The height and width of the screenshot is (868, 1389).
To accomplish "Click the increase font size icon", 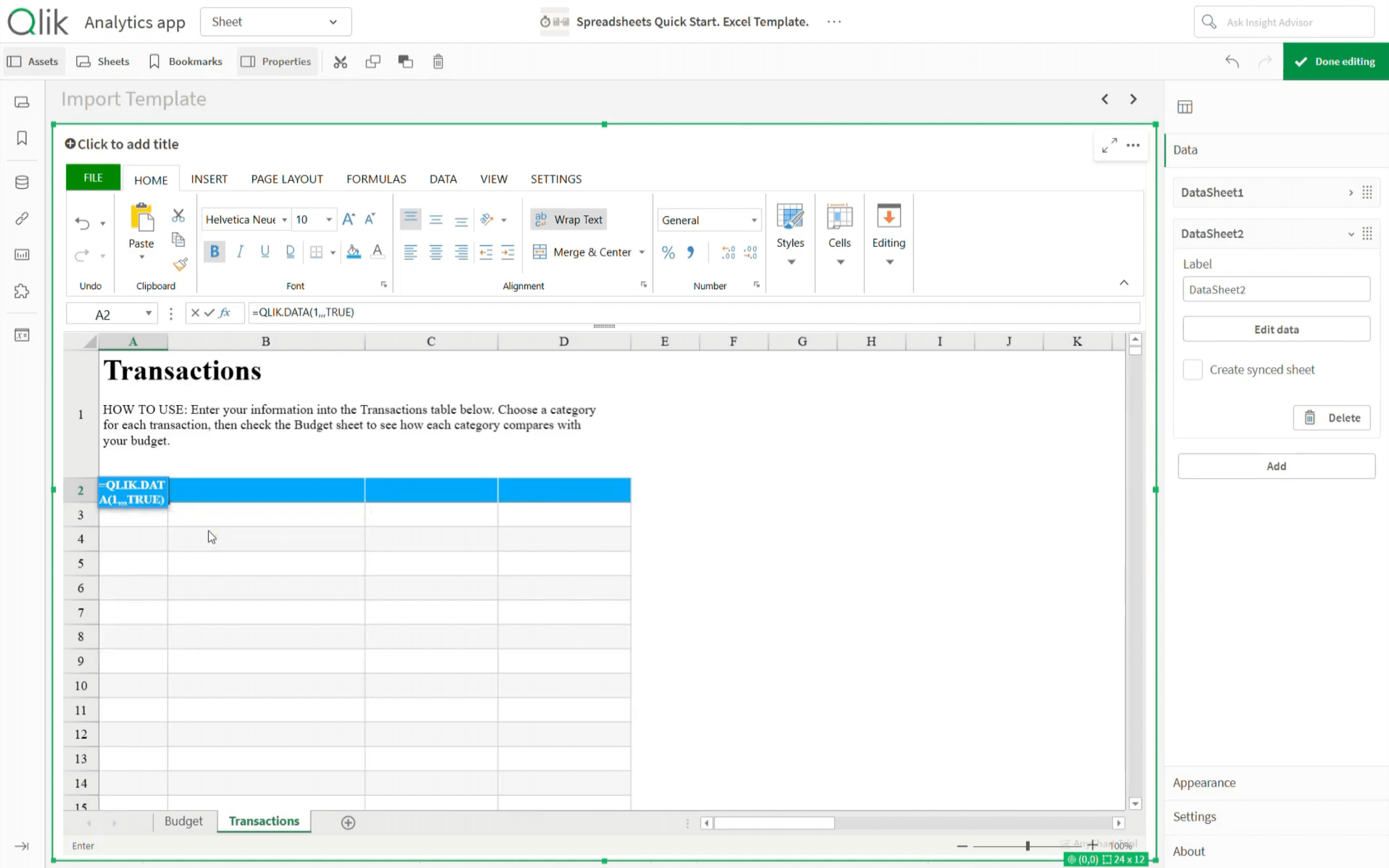I will [x=348, y=219].
